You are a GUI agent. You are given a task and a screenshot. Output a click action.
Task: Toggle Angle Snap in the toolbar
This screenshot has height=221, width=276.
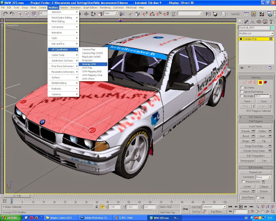click(x=152, y=14)
